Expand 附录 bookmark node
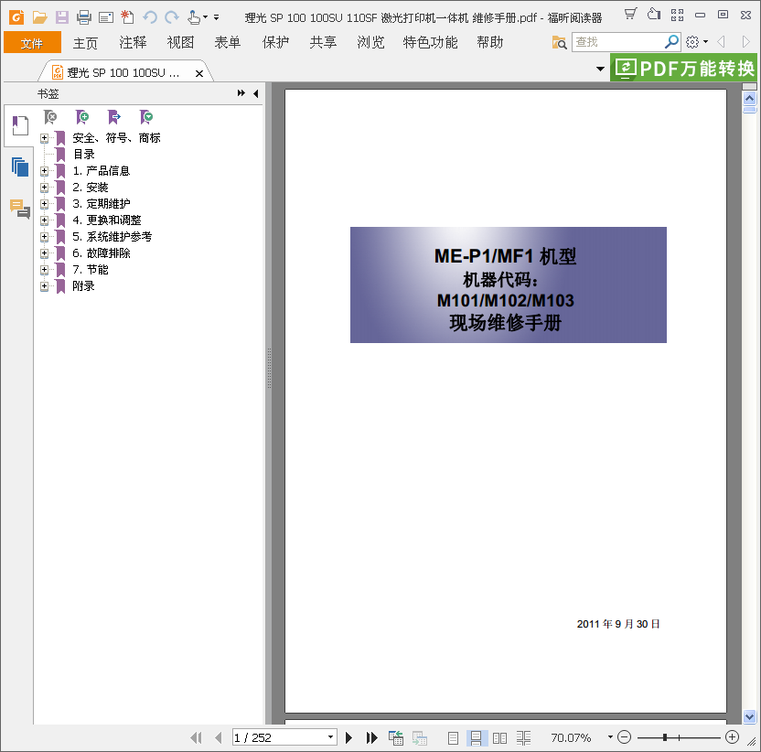Screen dimensions: 761x752 coord(44,286)
